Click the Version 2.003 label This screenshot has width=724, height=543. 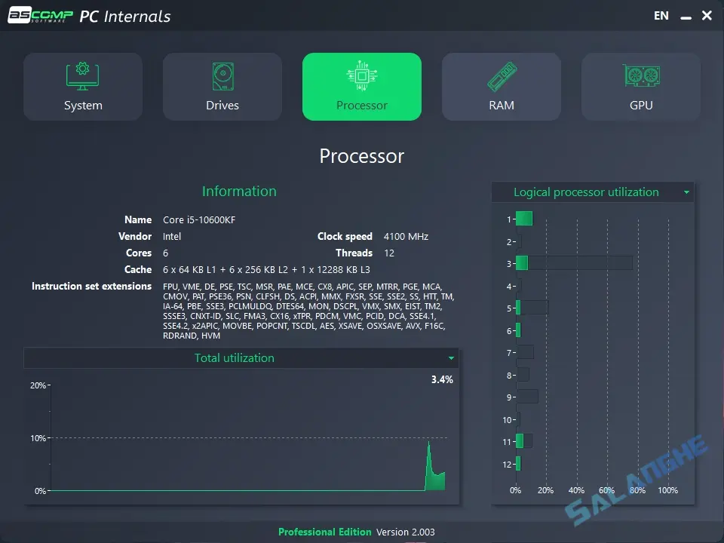coord(406,532)
